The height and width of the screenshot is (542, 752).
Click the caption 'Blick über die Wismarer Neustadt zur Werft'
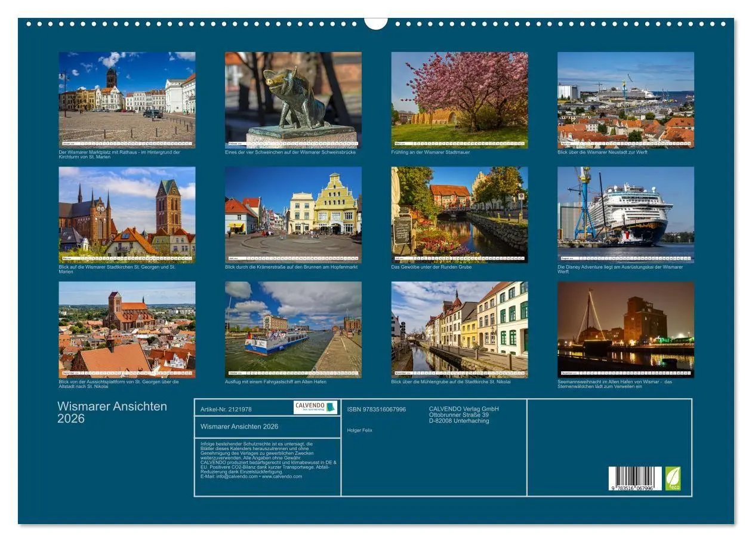[602, 152]
